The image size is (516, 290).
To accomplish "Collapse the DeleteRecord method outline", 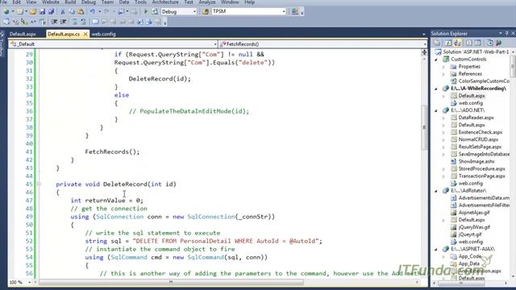I will (39, 184).
